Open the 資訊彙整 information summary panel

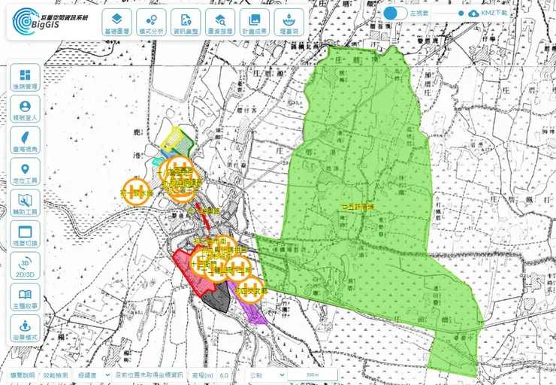[x=186, y=23]
